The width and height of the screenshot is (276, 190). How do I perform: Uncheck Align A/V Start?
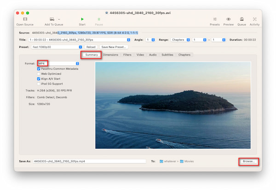coord(39,78)
